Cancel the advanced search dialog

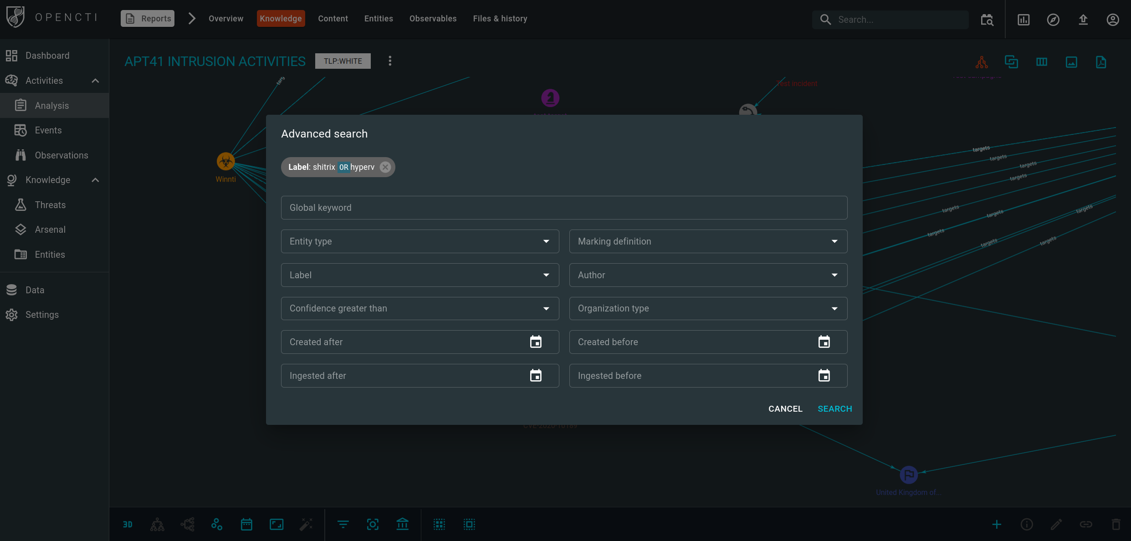[x=785, y=409]
